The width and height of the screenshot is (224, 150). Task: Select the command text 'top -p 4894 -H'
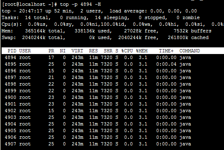tap(80, 5)
